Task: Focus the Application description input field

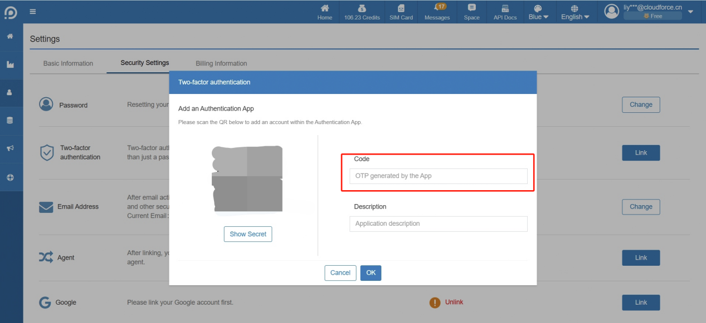Action: click(x=438, y=224)
